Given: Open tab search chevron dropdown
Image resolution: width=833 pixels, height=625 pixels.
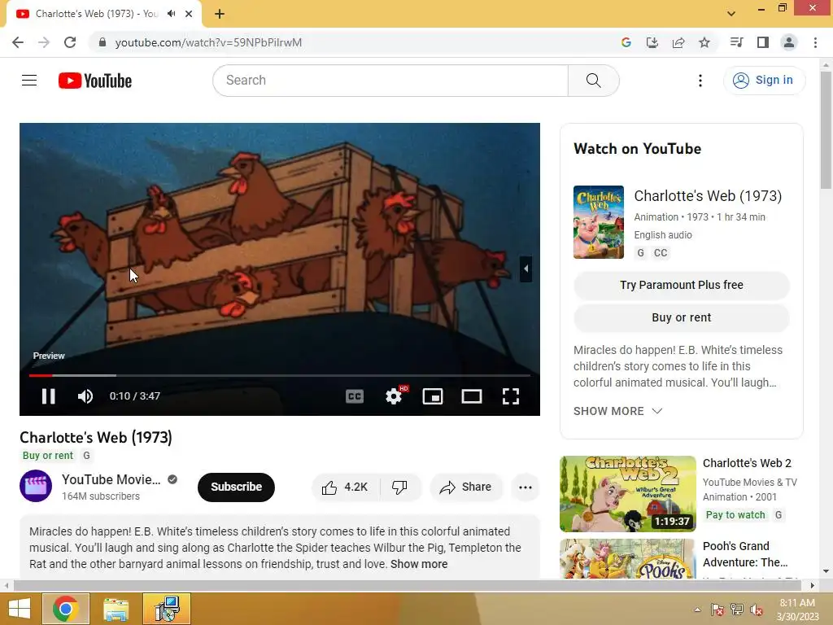Looking at the screenshot, I should (x=731, y=14).
